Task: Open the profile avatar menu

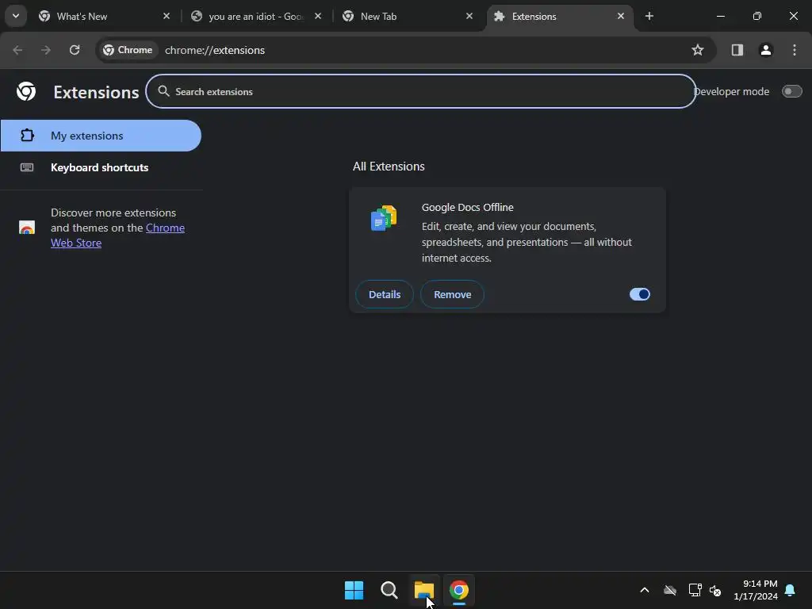Action: 766,50
